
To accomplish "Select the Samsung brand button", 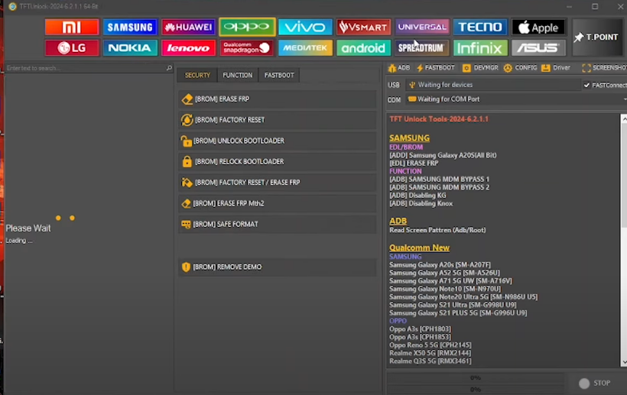I will coord(130,28).
